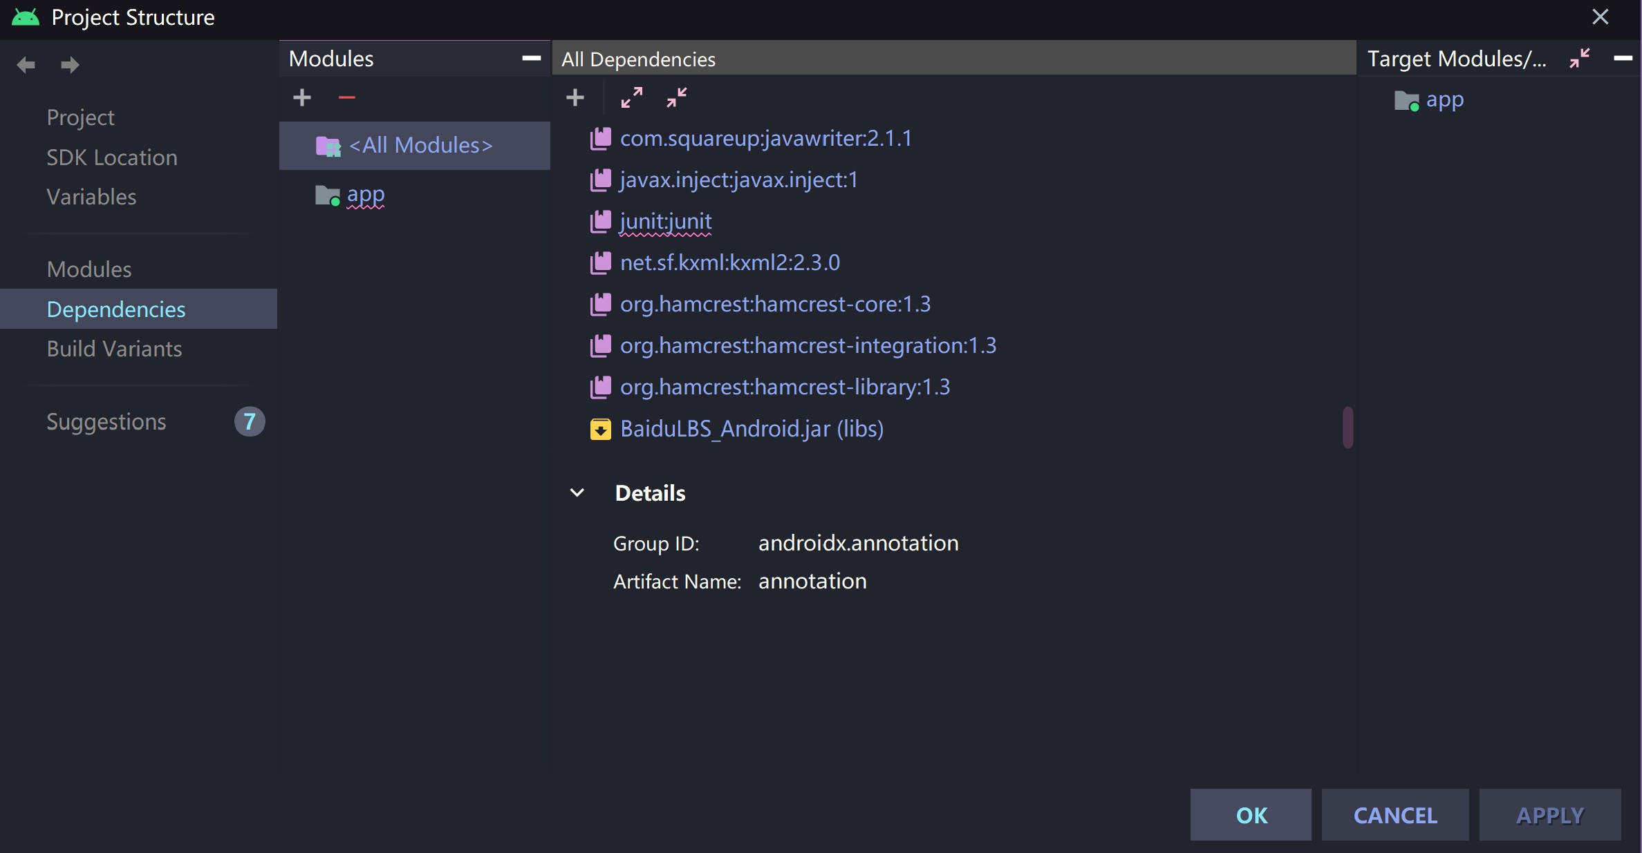Image resolution: width=1642 pixels, height=853 pixels.
Task: Add a new module with plus icon
Action: tap(302, 97)
